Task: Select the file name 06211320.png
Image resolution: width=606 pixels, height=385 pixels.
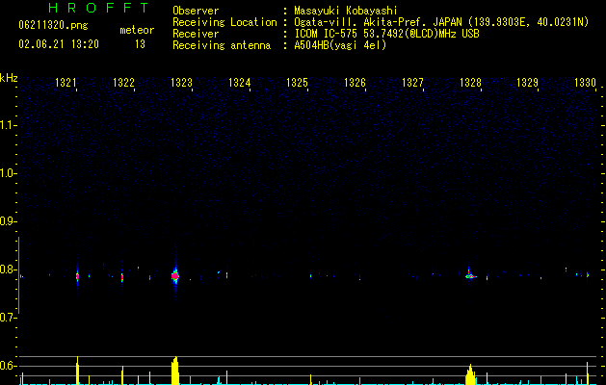Action: point(53,26)
